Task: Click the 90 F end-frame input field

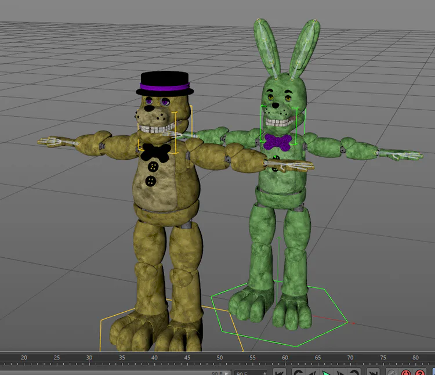Action: 251,373
